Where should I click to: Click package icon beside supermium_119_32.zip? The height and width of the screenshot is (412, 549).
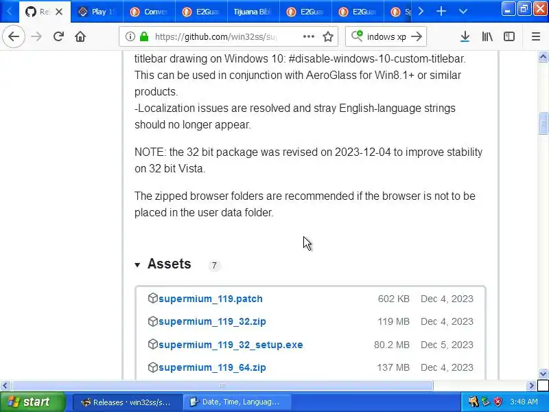point(152,321)
